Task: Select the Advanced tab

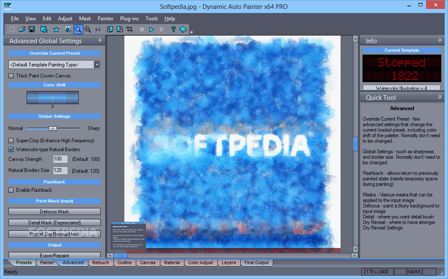Action: [73, 263]
